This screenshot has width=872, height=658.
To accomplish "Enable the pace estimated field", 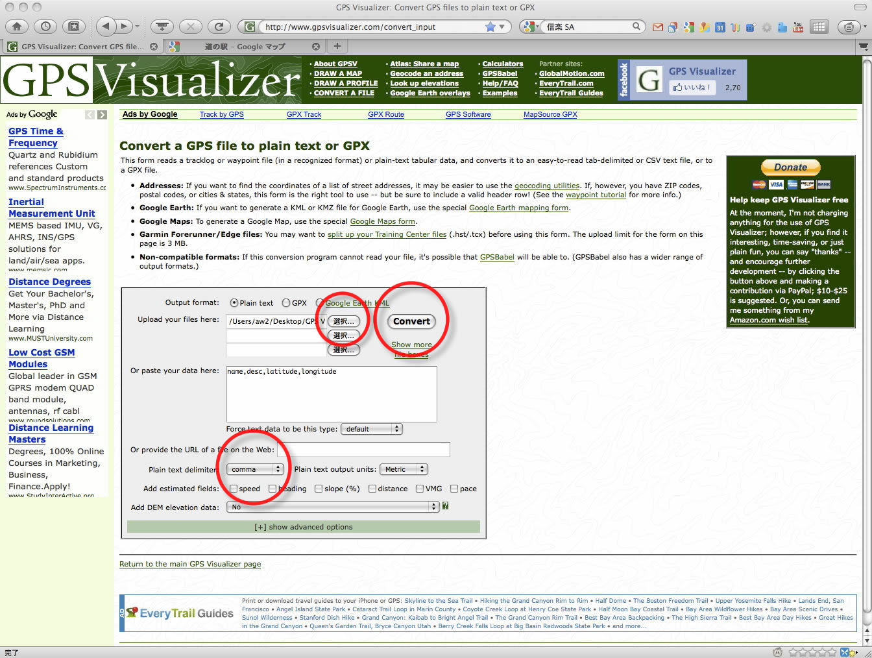I will 454,489.
